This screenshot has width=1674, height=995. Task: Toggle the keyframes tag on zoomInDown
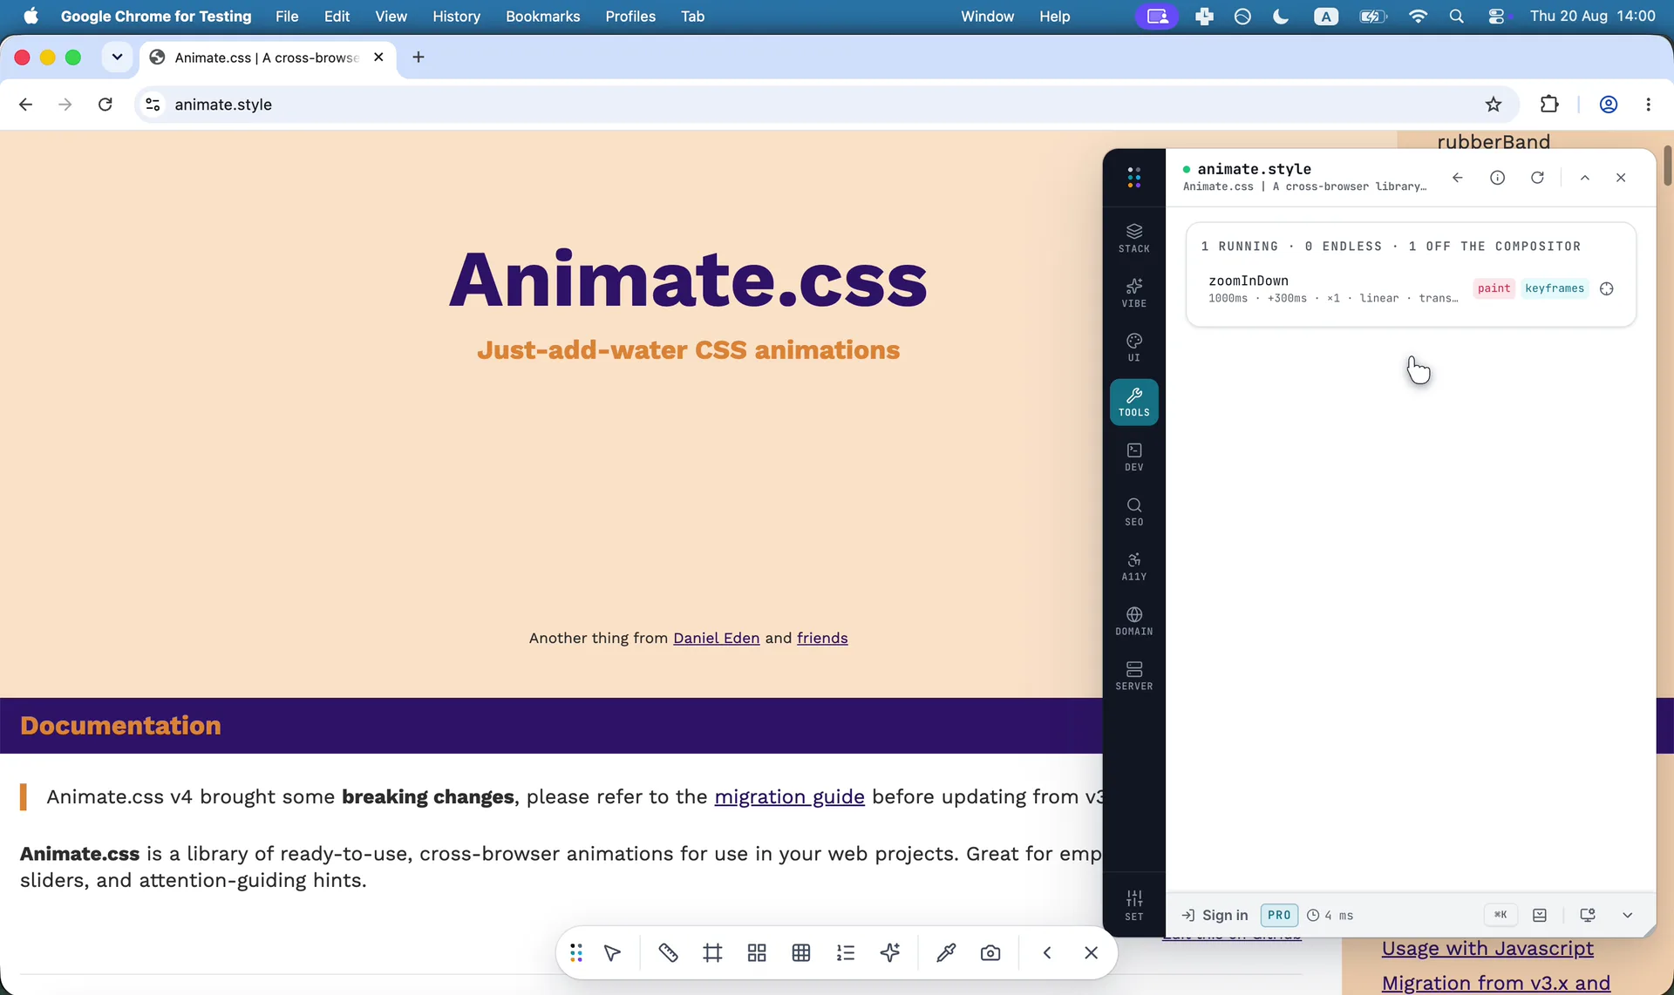(x=1555, y=288)
